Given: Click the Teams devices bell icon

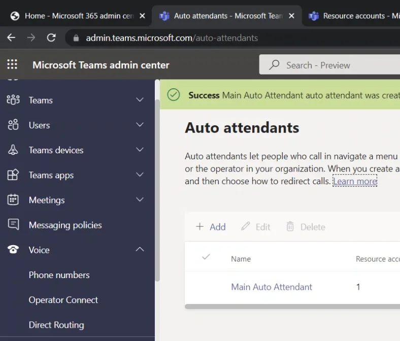Looking at the screenshot, I should tap(13, 150).
